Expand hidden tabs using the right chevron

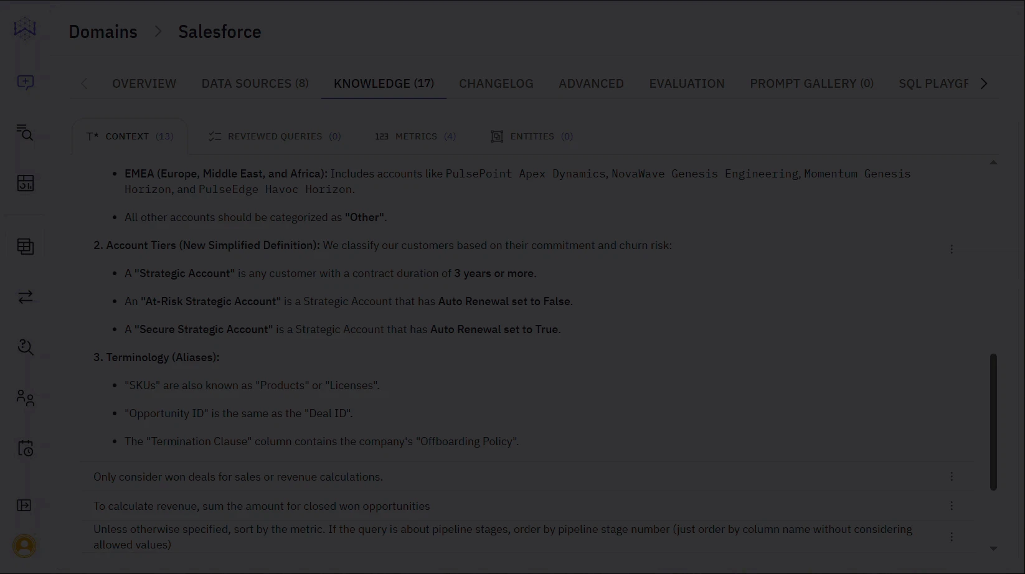pos(984,83)
